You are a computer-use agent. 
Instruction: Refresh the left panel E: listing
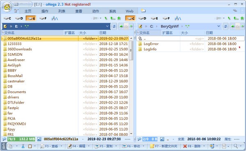[114, 26]
